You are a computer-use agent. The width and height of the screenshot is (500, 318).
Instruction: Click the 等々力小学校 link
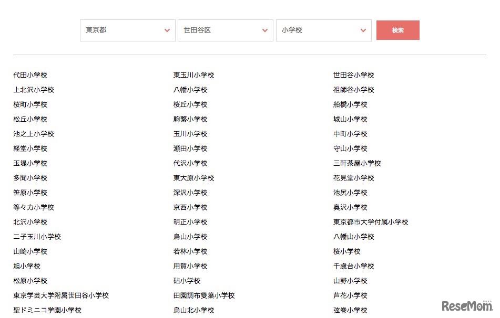tap(34, 207)
